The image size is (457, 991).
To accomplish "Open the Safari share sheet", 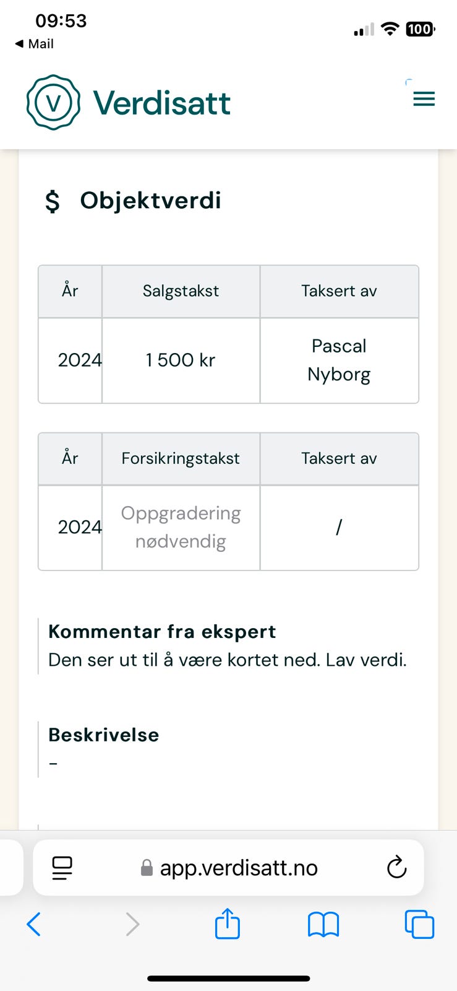I will pyautogui.click(x=228, y=923).
